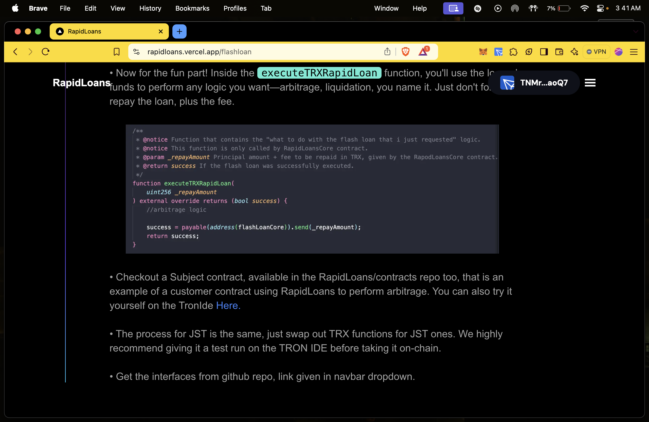Open Brave Rewards triangle icon
Viewport: 649px width, 422px height.
pyautogui.click(x=423, y=51)
